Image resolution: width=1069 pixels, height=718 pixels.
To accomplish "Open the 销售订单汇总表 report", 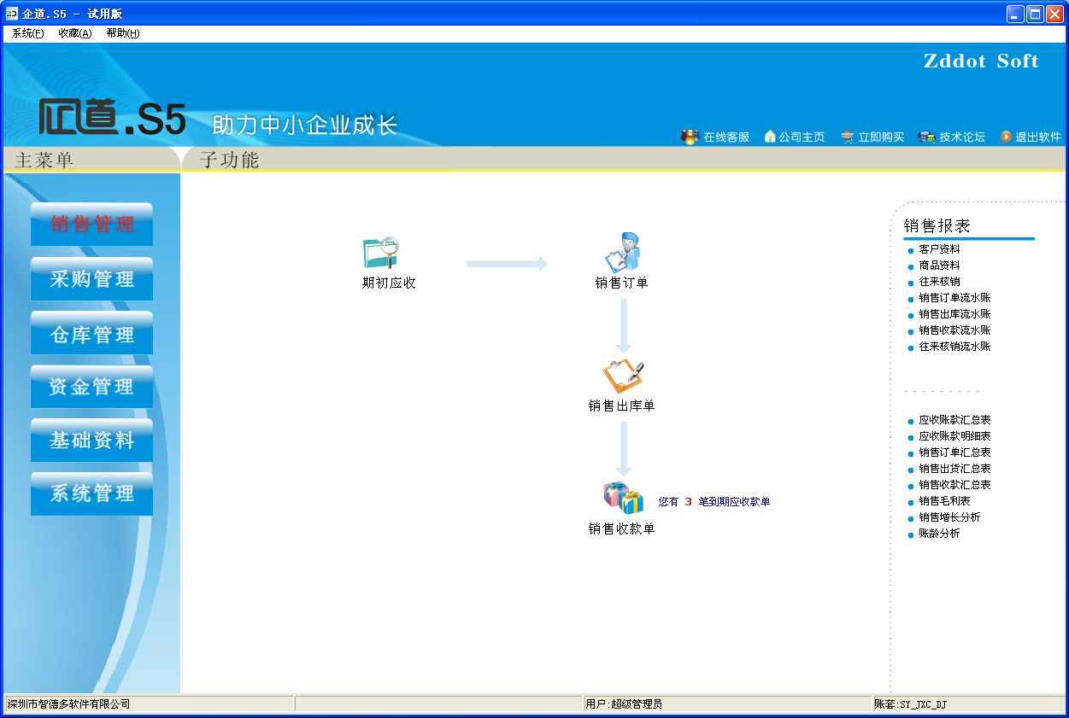I will pyautogui.click(x=954, y=452).
